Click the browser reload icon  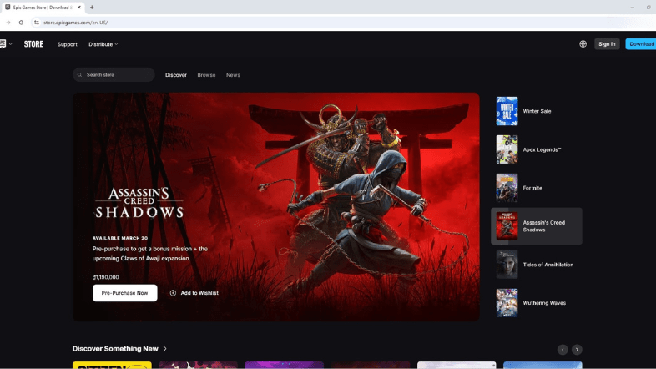(x=21, y=23)
